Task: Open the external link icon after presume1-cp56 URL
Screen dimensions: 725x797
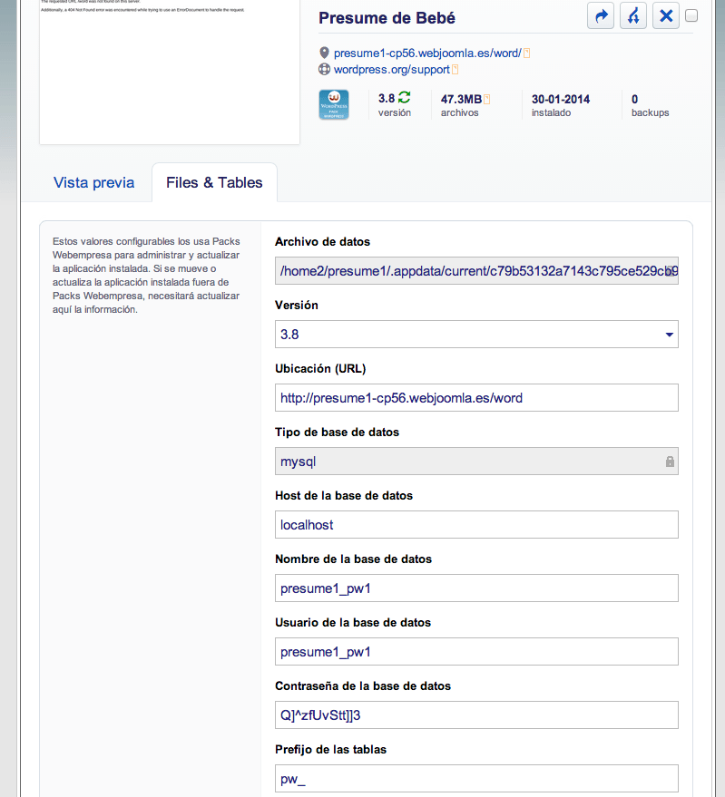Action: [x=526, y=53]
